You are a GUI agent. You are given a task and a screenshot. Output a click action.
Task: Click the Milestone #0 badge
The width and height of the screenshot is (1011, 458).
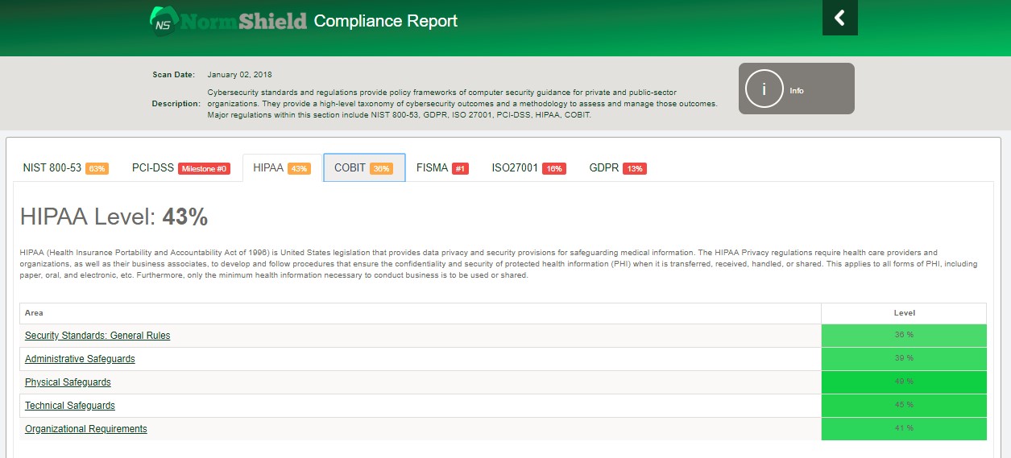pos(205,168)
